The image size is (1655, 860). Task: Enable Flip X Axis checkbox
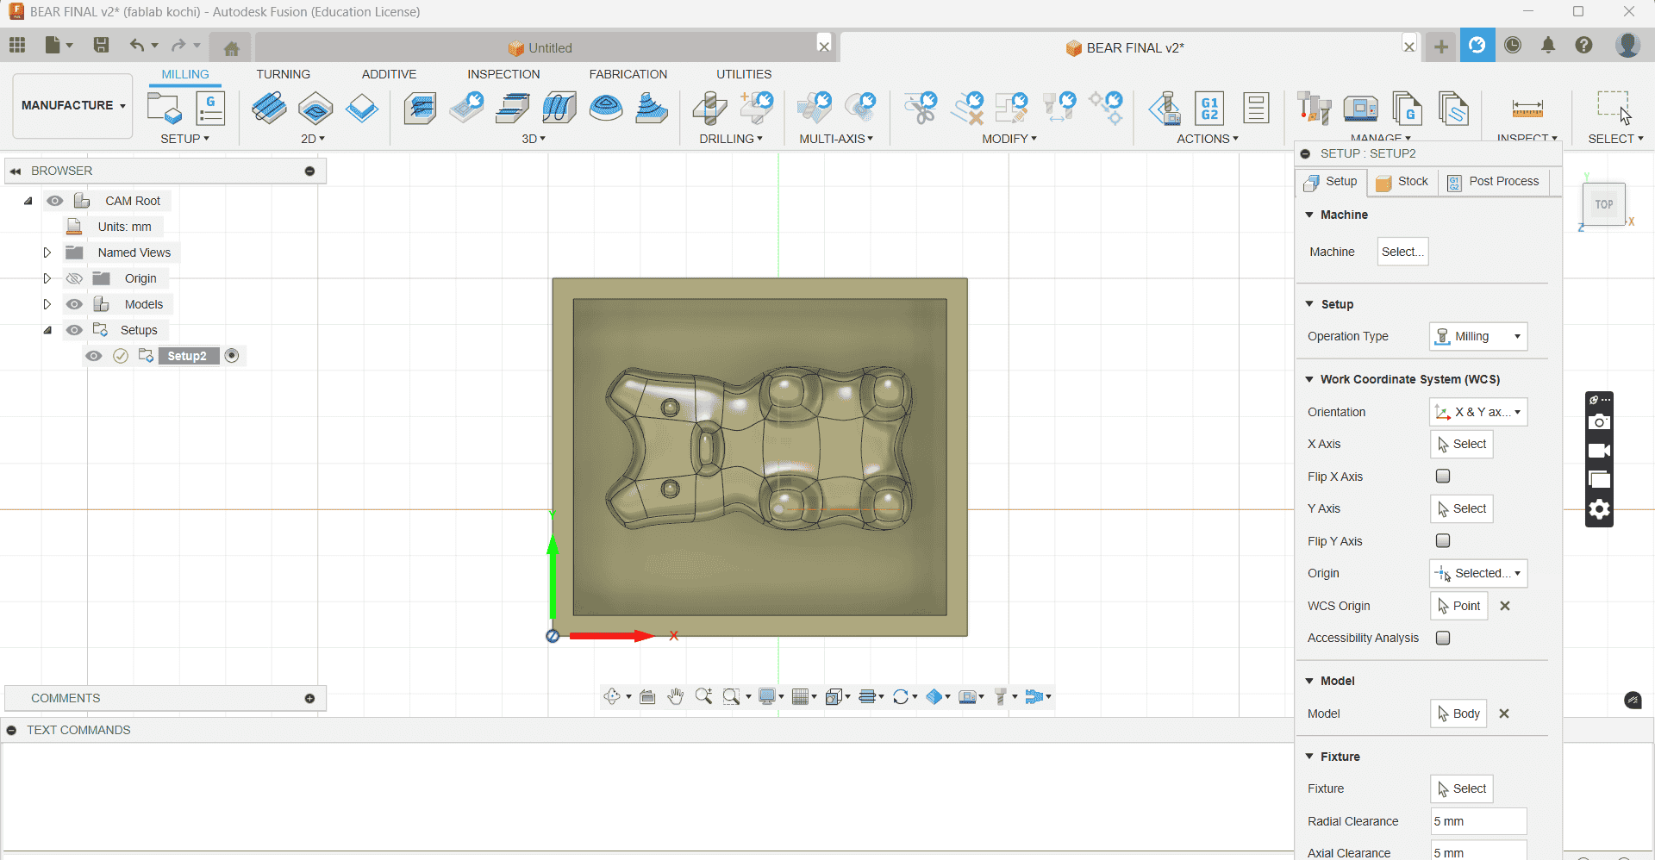[x=1443, y=476]
